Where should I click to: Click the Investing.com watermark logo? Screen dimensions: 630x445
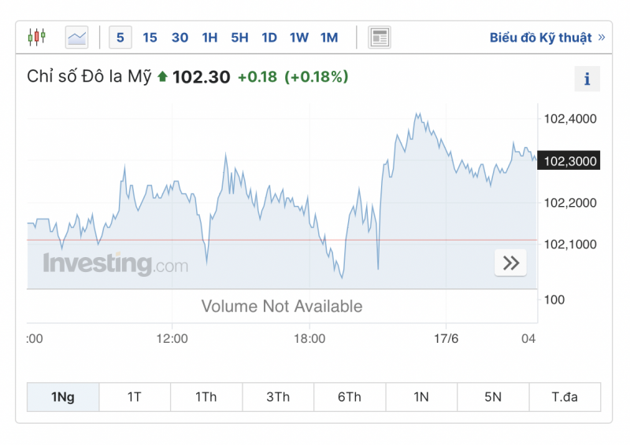tap(115, 263)
